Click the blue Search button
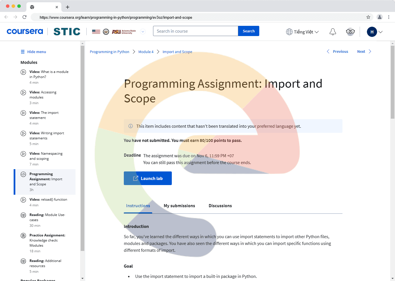 tap(248, 31)
